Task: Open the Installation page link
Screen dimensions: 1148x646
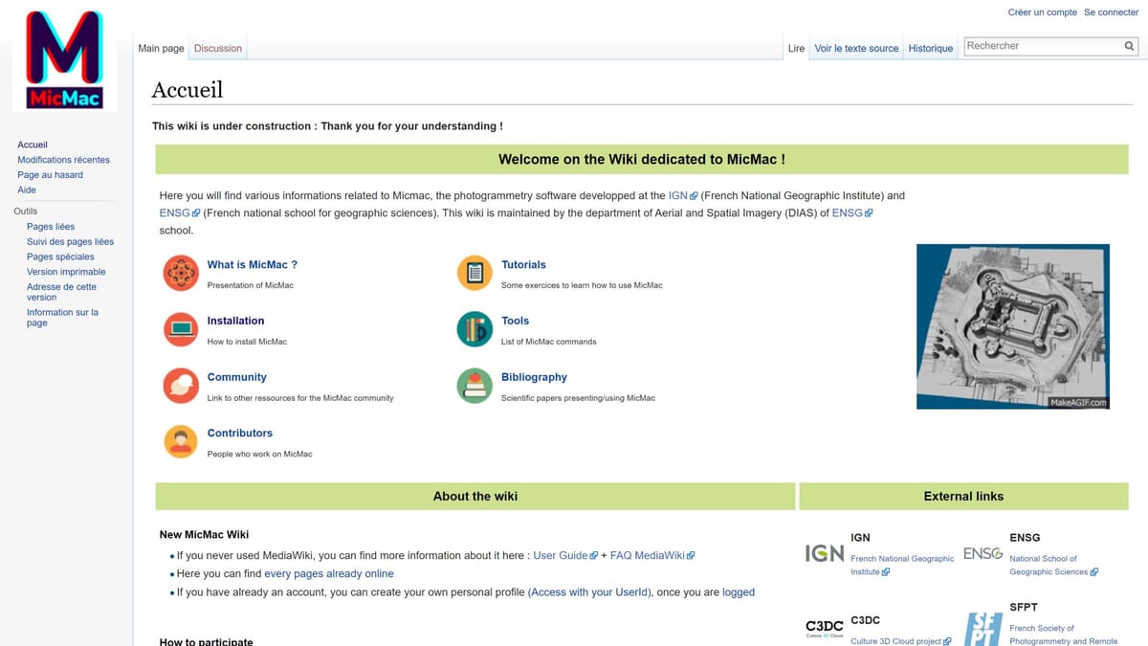Action: coord(235,321)
